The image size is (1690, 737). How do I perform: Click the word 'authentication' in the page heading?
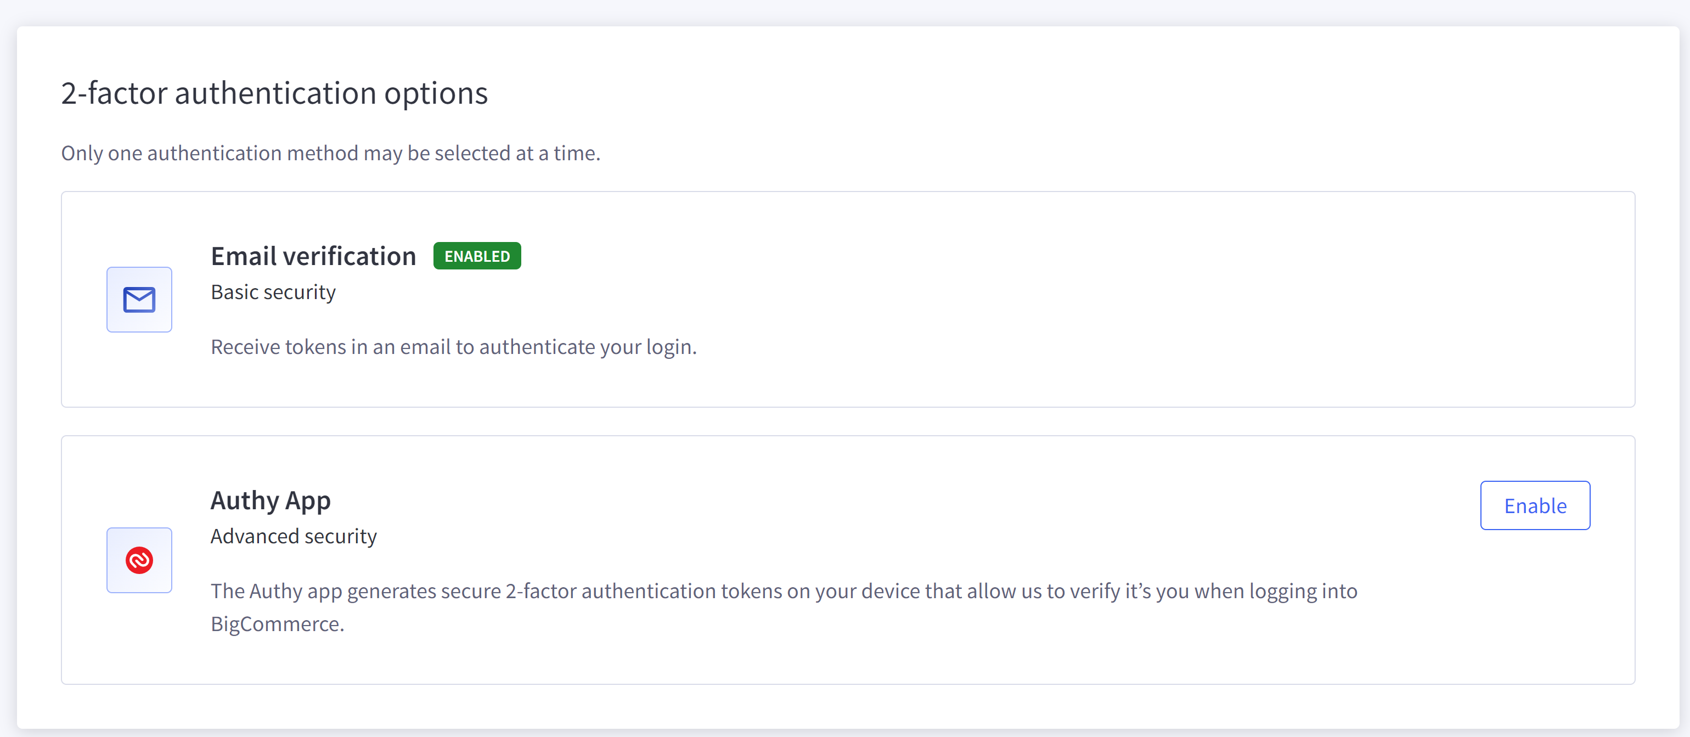coord(275,93)
